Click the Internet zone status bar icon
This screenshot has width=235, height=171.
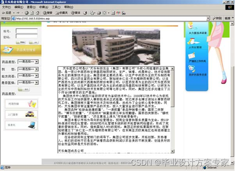coord(205,168)
